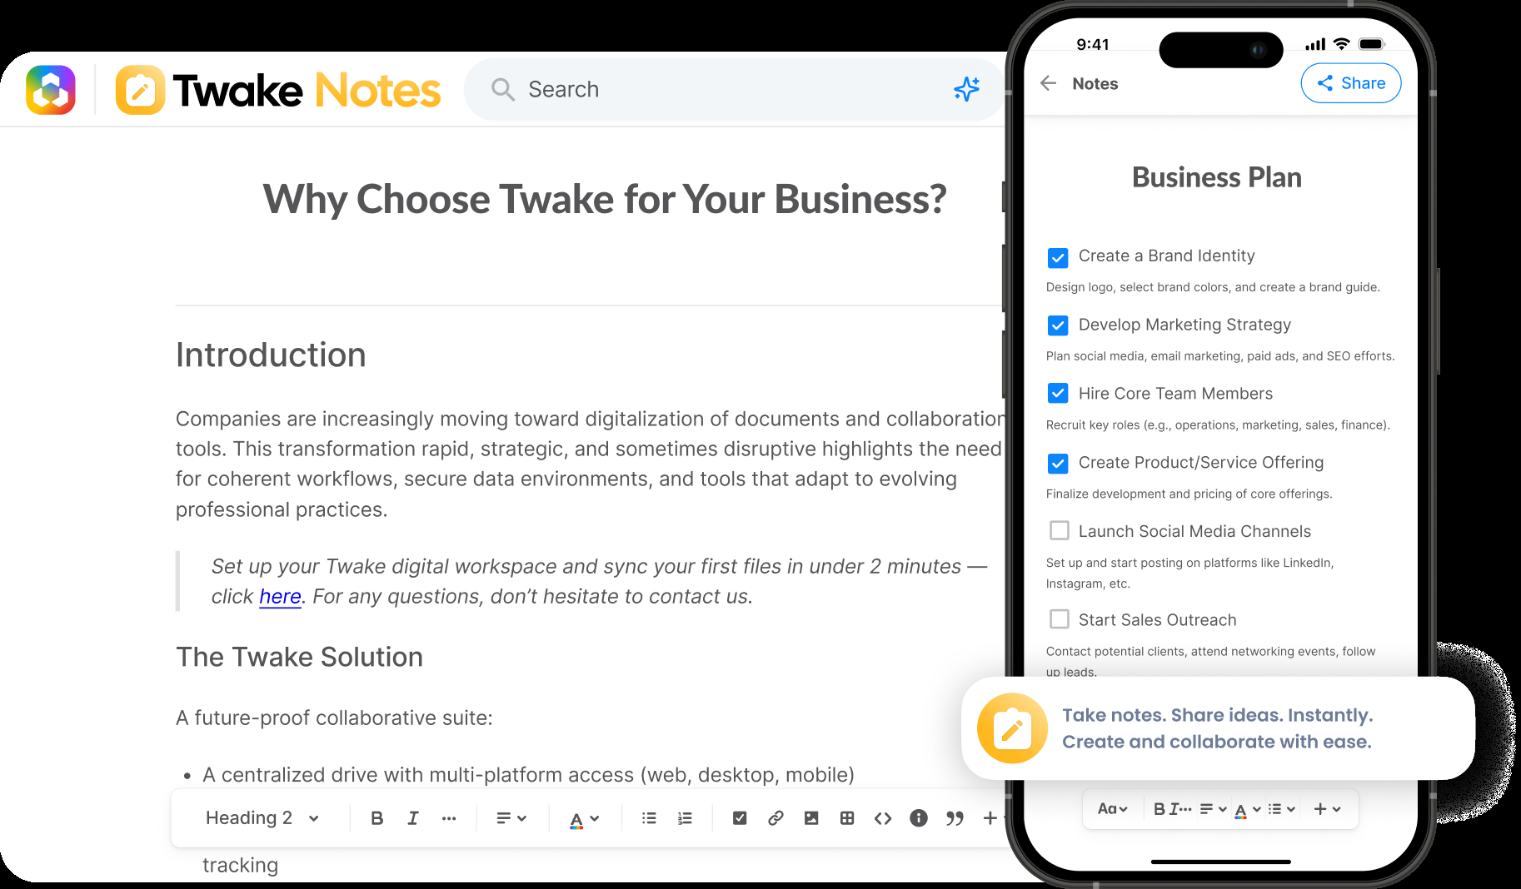1521x889 pixels.
Task: Check 'Launch Social Media Channels' task
Action: [x=1059, y=531]
